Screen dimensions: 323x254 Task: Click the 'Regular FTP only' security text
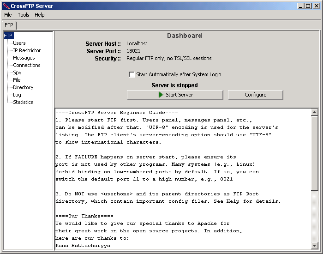[169, 58]
